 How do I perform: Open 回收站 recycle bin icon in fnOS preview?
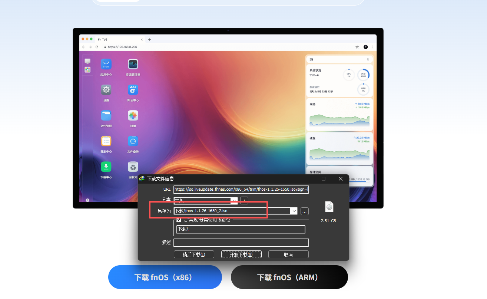tap(133, 167)
